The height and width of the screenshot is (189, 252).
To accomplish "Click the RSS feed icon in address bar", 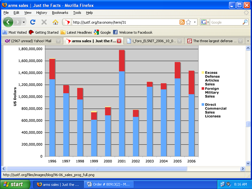I will point(182,22).
